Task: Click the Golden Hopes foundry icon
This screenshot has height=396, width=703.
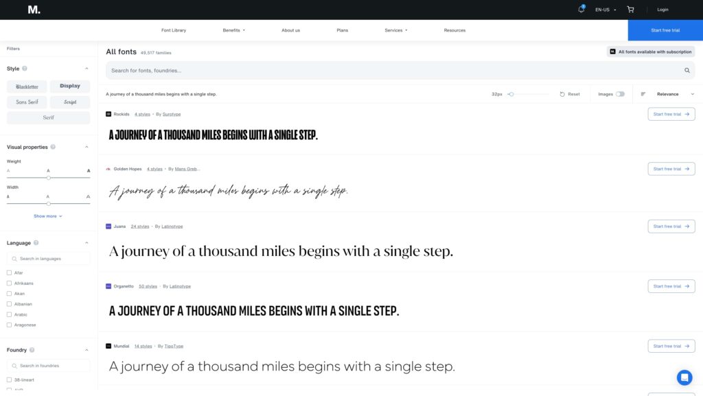Action: [108, 169]
